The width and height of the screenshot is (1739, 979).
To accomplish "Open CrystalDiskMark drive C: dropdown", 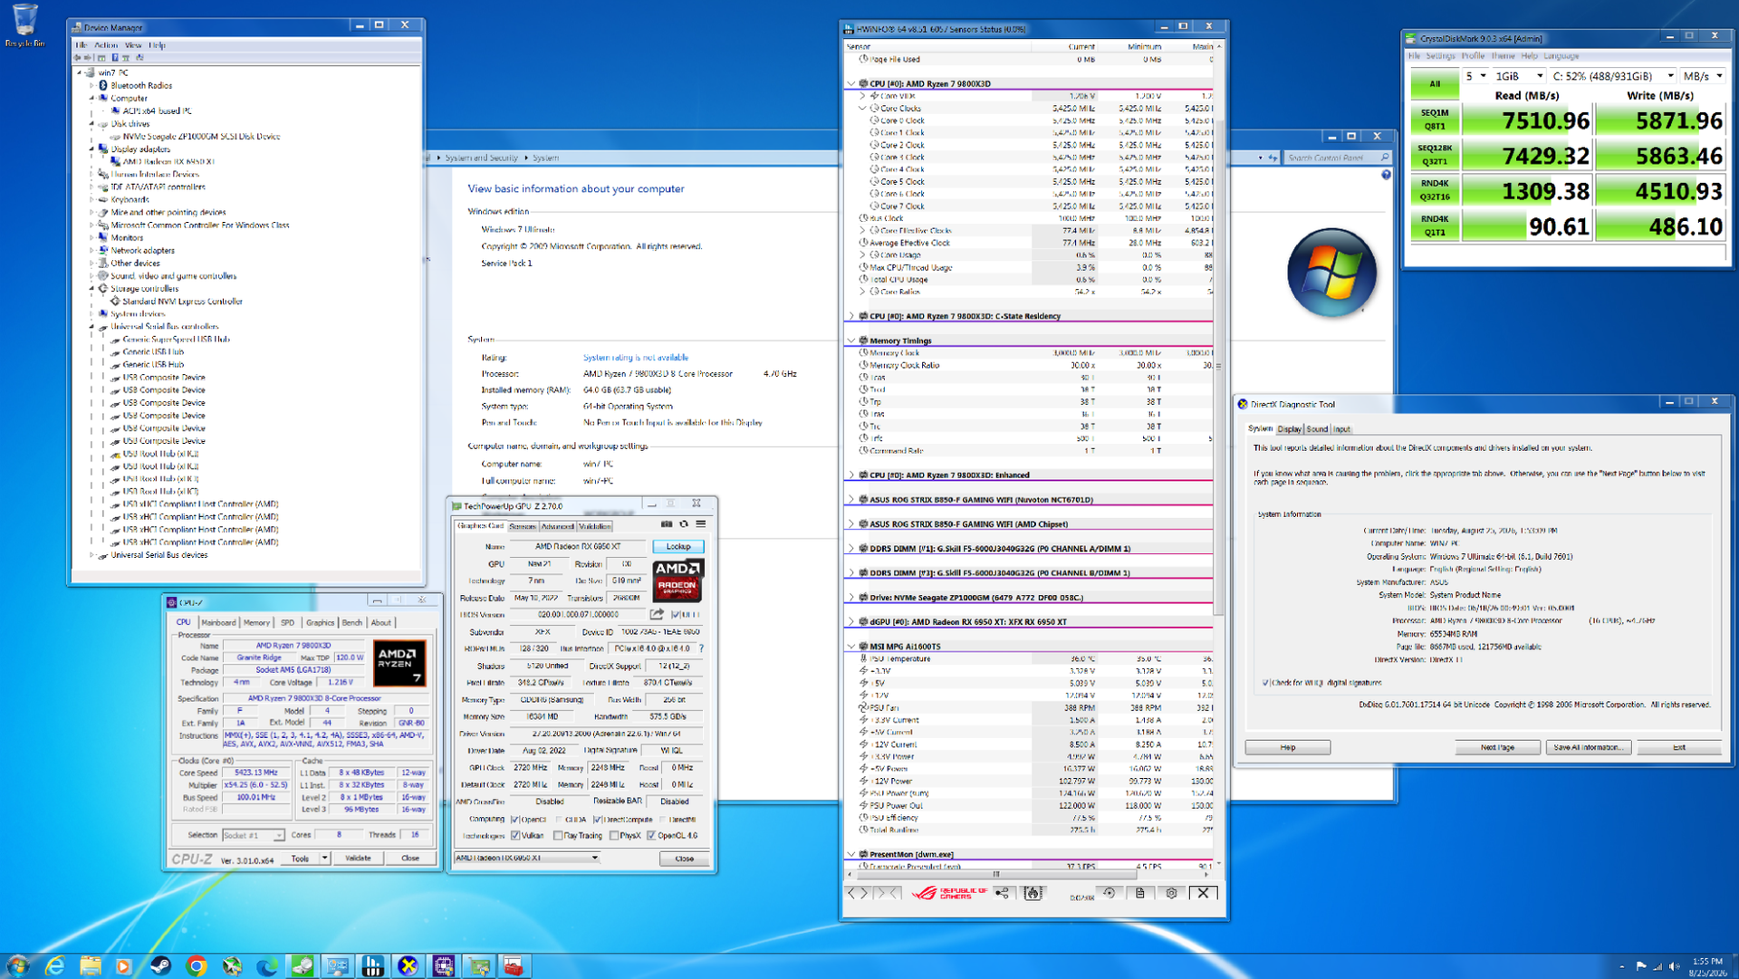I will pyautogui.click(x=1612, y=76).
